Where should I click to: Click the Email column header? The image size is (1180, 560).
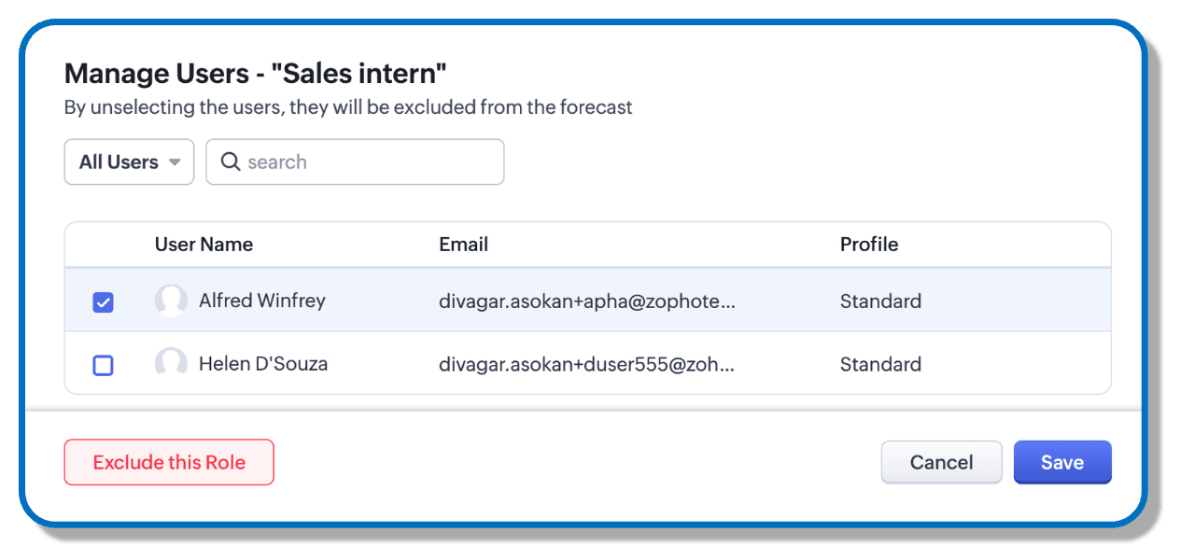tap(463, 245)
